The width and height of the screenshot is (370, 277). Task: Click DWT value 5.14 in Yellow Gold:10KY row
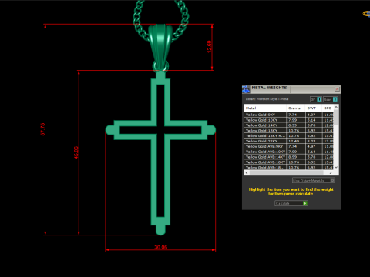pyautogui.click(x=311, y=120)
